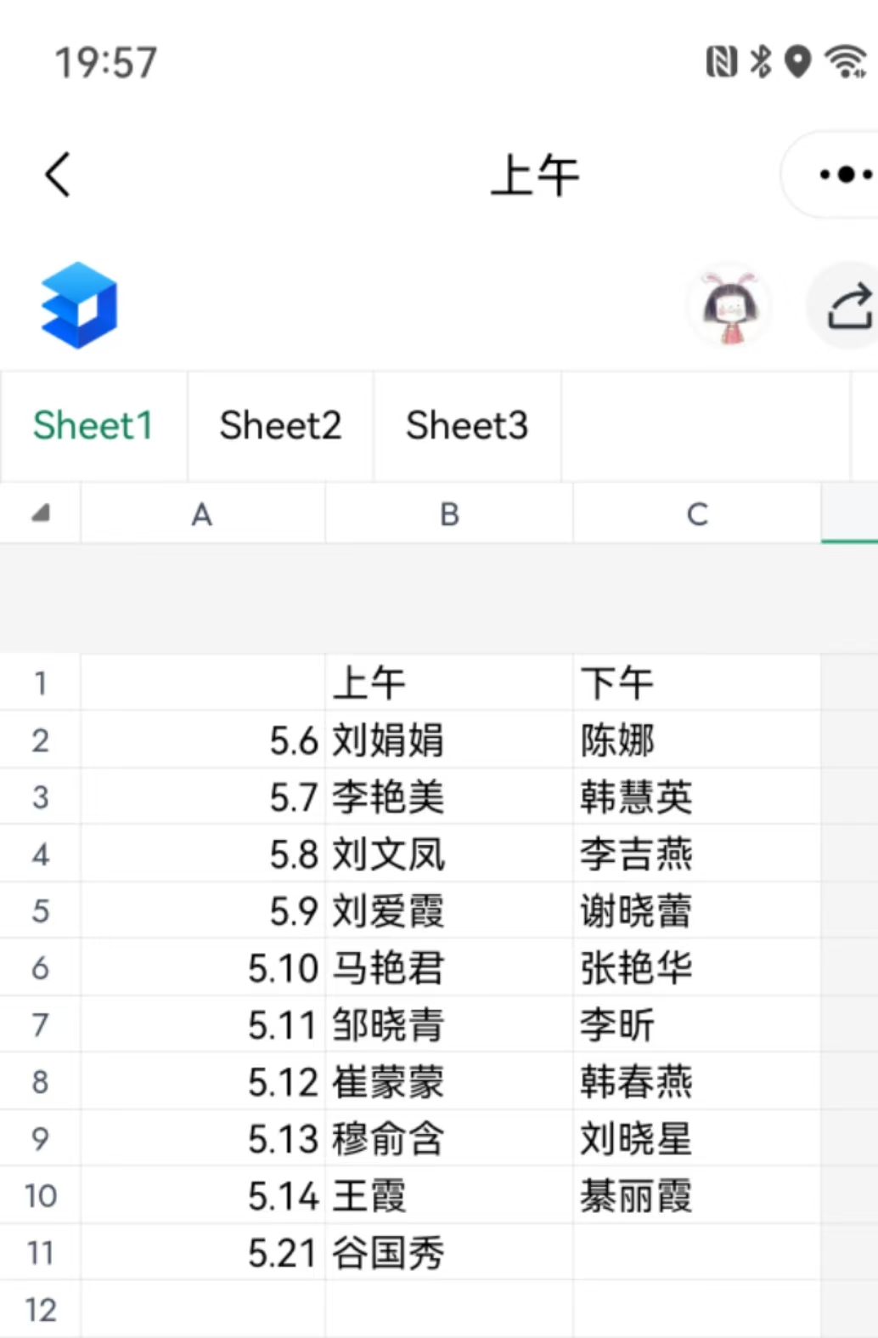The width and height of the screenshot is (878, 1338).
Task: Tap the blue Tencent Docs logo
Action: [79, 305]
